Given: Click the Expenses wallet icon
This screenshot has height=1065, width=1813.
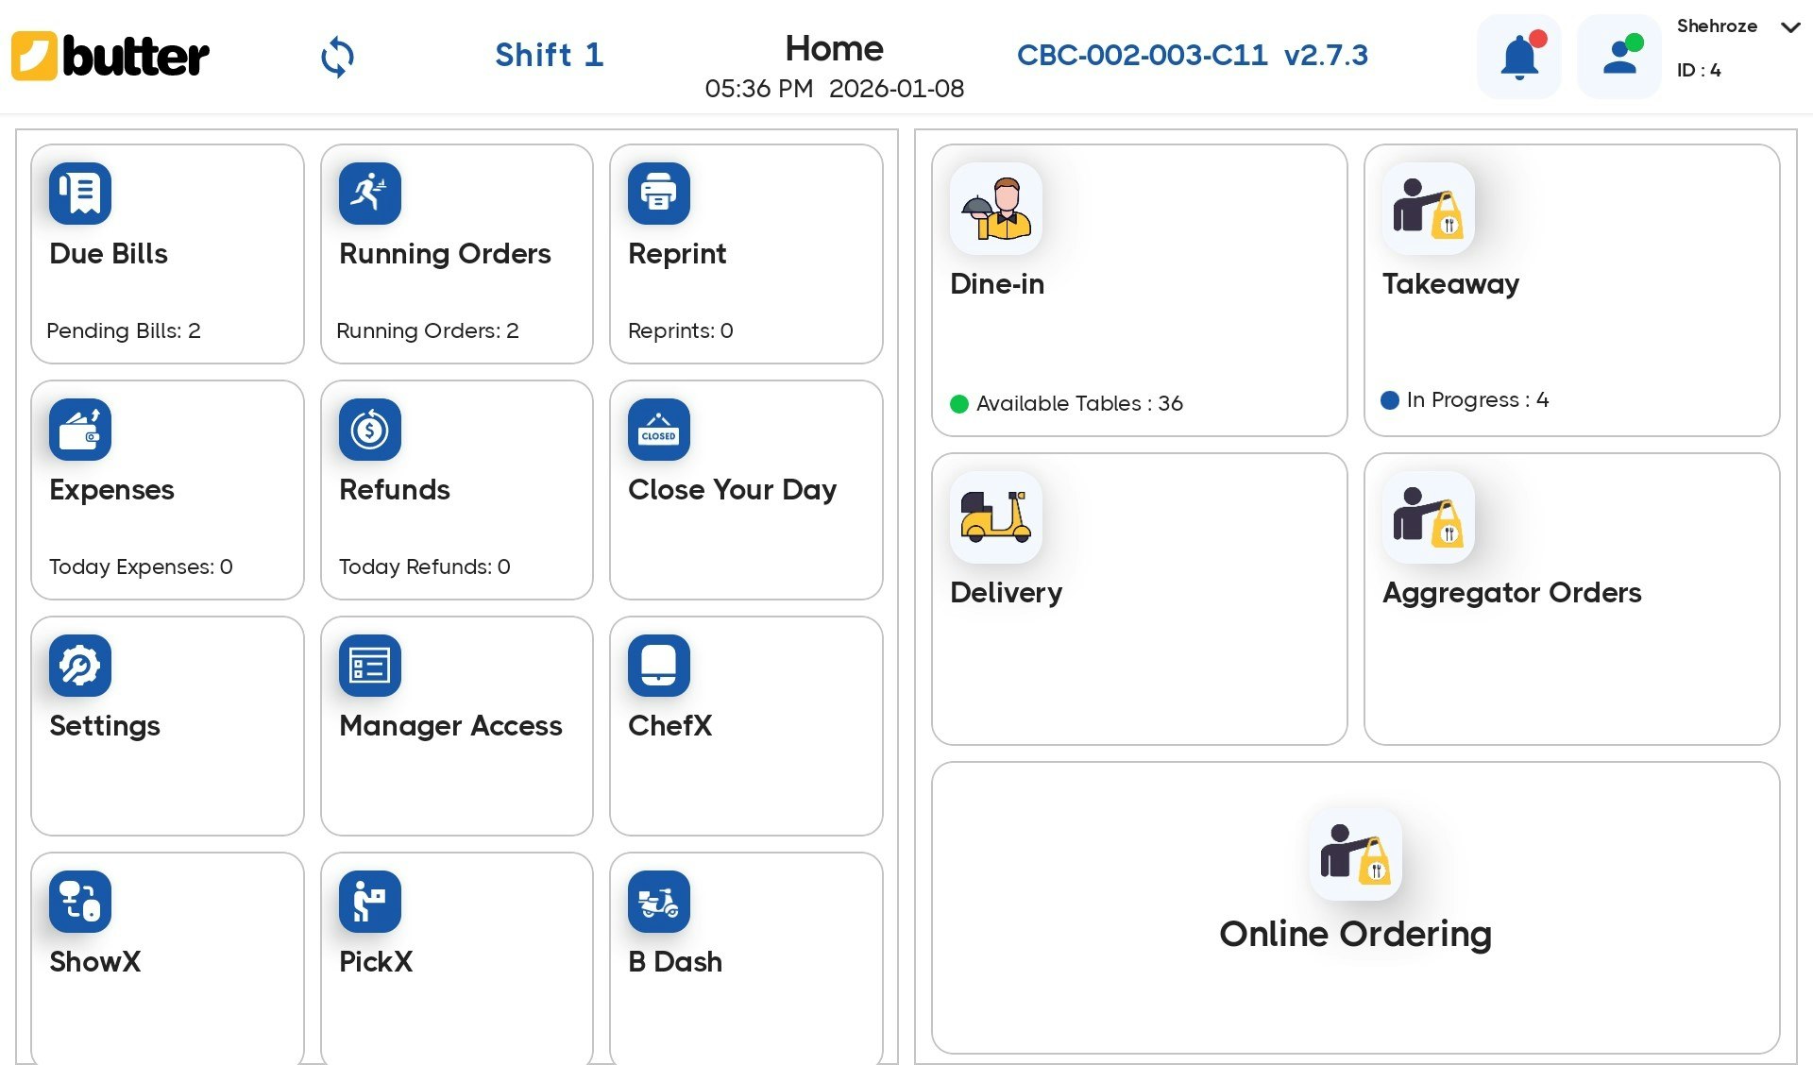Looking at the screenshot, I should [x=79, y=430].
